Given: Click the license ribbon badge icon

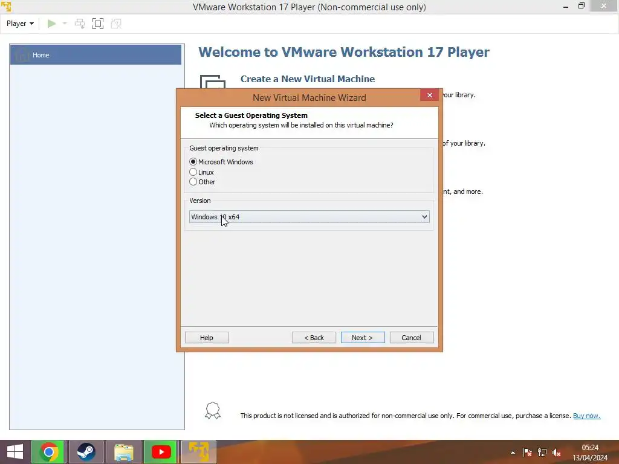Looking at the screenshot, I should pyautogui.click(x=212, y=411).
